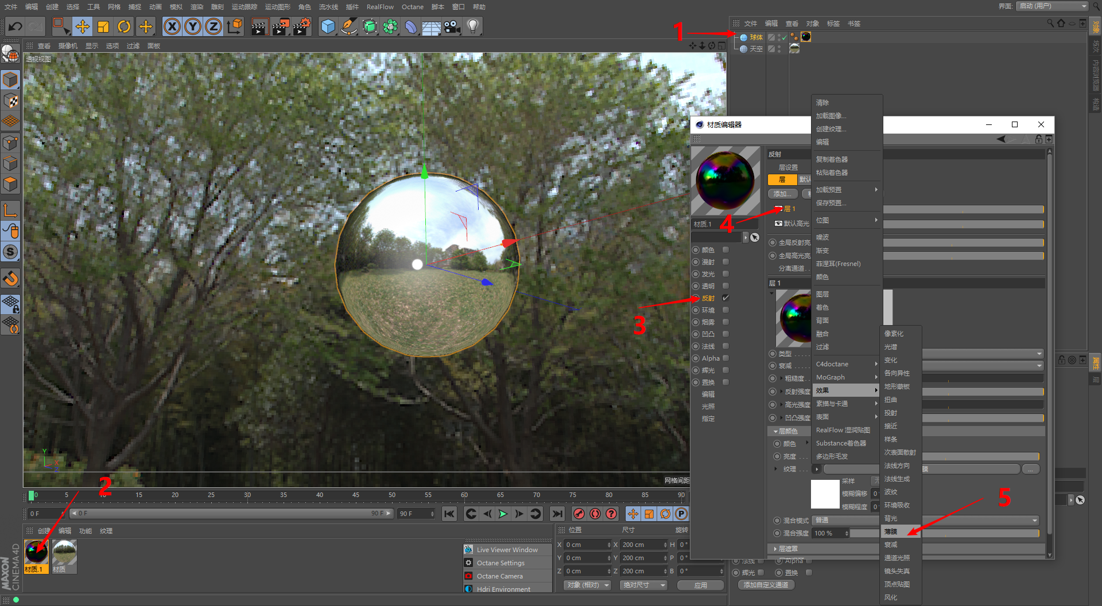Toggle parameter P keyframe icon

coord(681,514)
